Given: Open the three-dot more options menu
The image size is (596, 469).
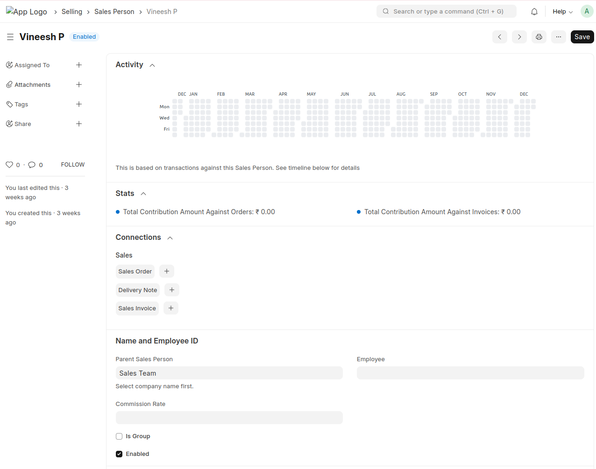Looking at the screenshot, I should point(558,37).
